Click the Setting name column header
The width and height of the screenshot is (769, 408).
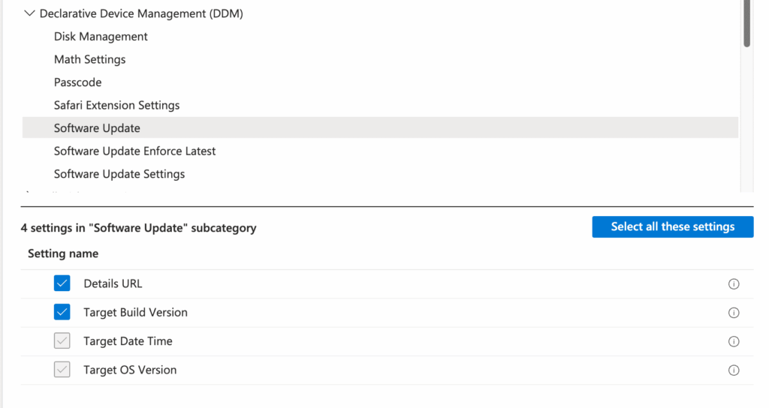tap(63, 253)
